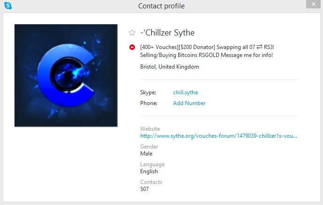Click the English language value
Screen dimensions: 323x205
tap(149, 171)
